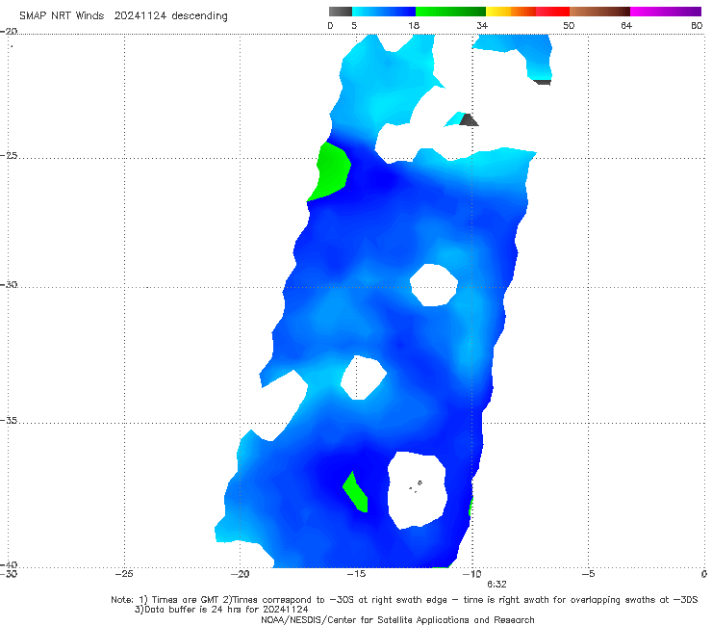712x626 pixels.
Task: Click the magenta 64-80 segment of colorbar
Action: tap(666, 12)
